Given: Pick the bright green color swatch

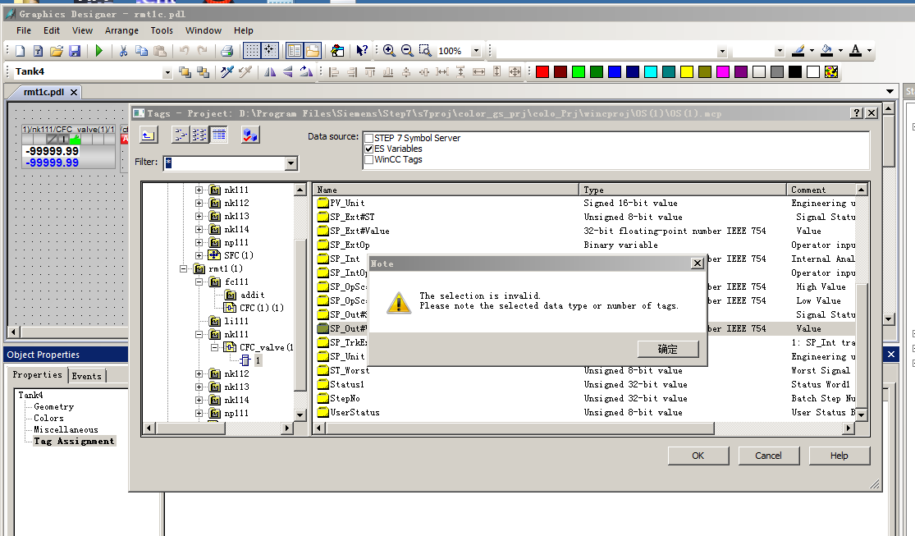Looking at the screenshot, I should (x=579, y=71).
